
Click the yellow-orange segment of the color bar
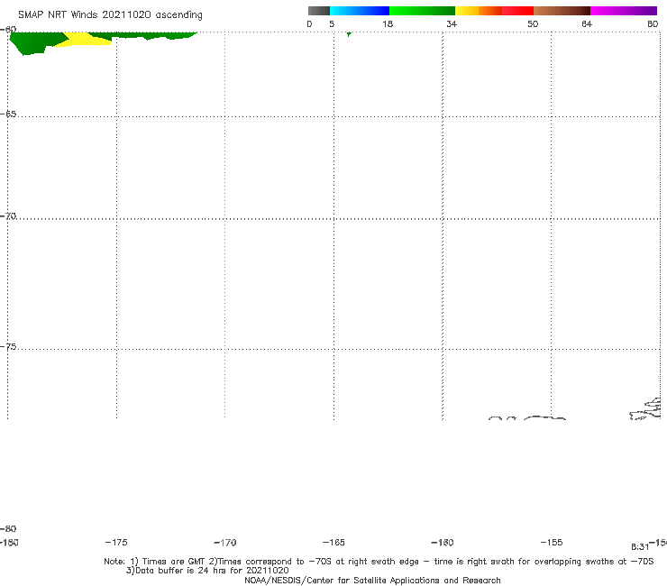[478, 11]
